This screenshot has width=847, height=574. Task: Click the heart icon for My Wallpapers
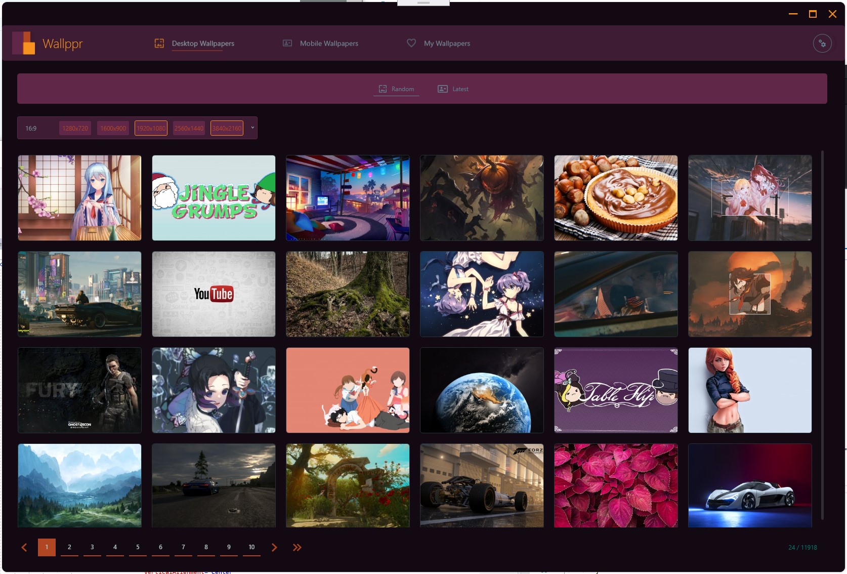point(411,44)
